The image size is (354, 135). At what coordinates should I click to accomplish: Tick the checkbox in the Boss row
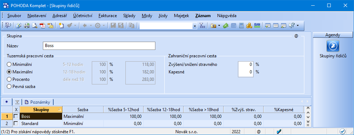point(16,116)
